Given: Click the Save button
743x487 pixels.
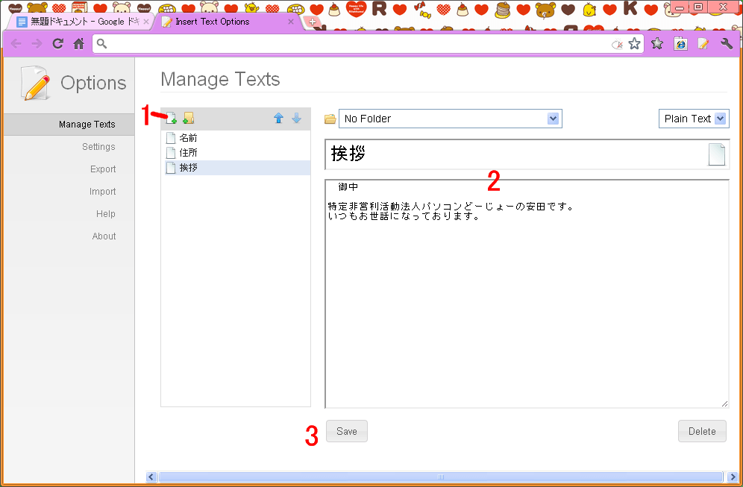Looking at the screenshot, I should point(347,431).
